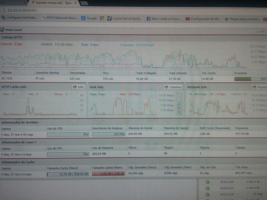Screen dimensions: 267x200
Task: Click the Windows-logo bookmark icon
Action: tap(102, 18)
